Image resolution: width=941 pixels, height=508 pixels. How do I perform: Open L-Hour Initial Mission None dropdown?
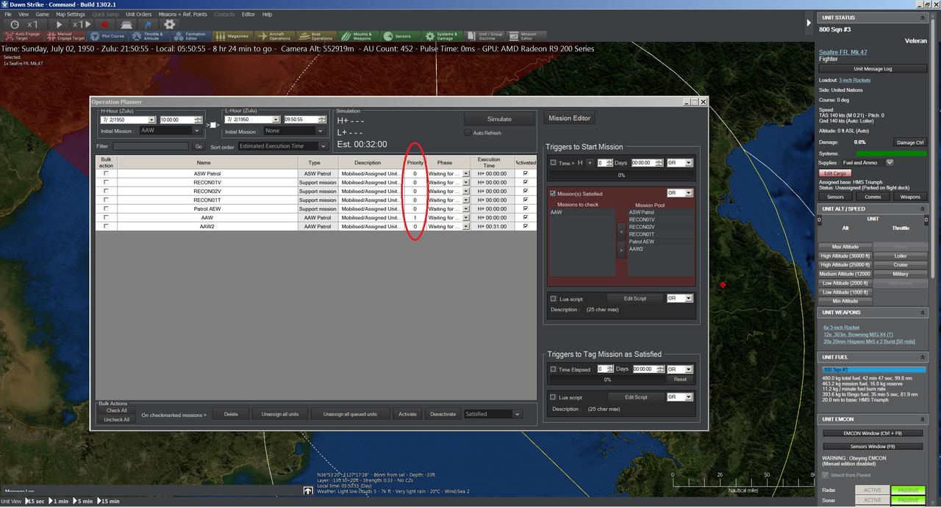(x=321, y=131)
